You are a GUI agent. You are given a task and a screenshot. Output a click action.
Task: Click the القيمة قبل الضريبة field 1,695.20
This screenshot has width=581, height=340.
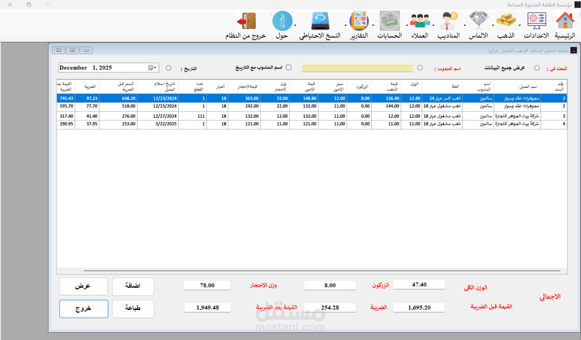tap(419, 307)
